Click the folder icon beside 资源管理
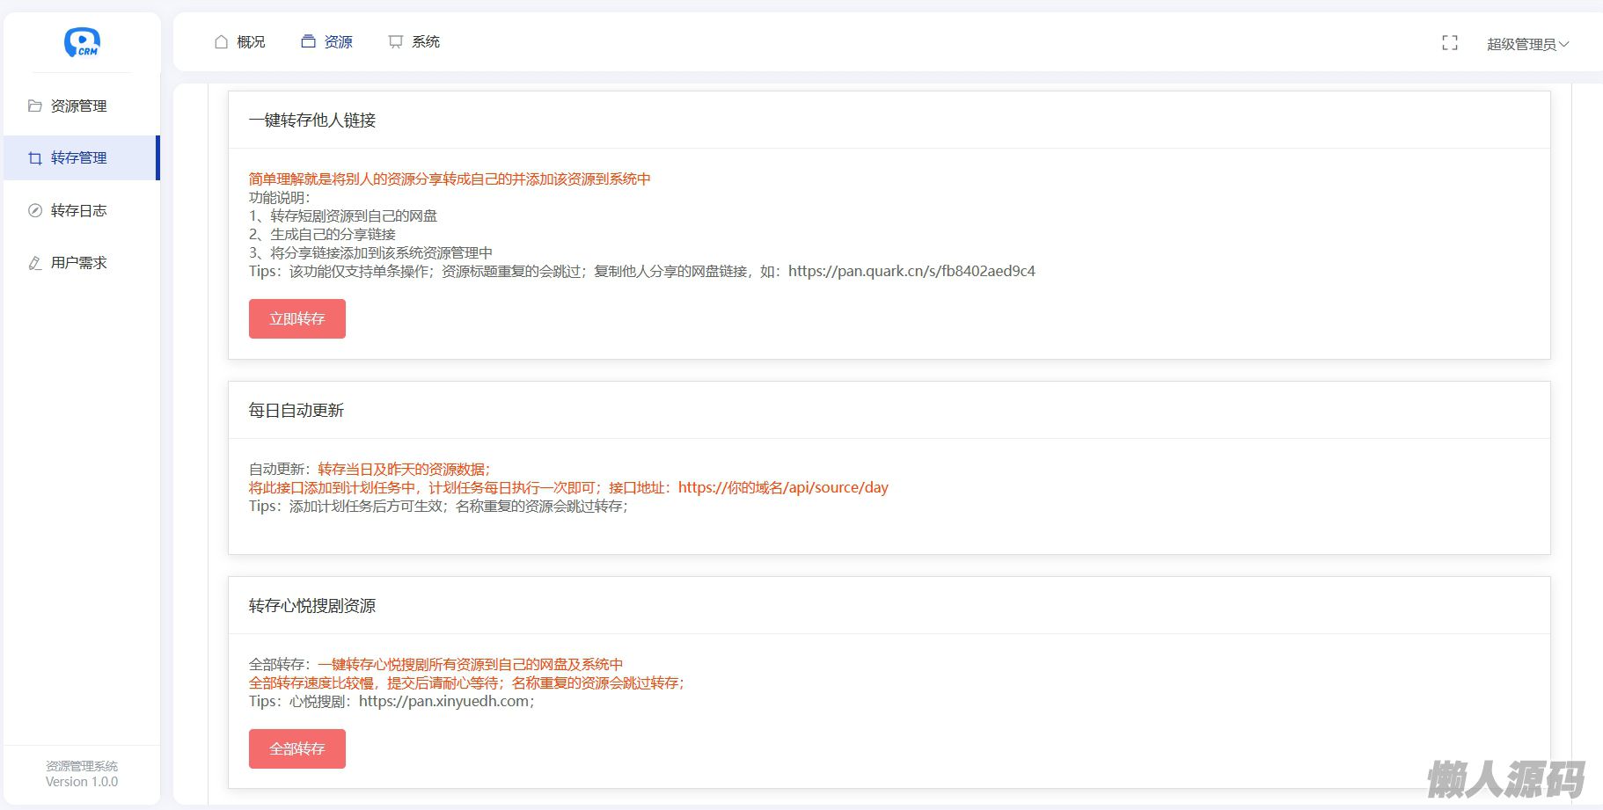Screen dimensions: 1603x810 click(35, 106)
